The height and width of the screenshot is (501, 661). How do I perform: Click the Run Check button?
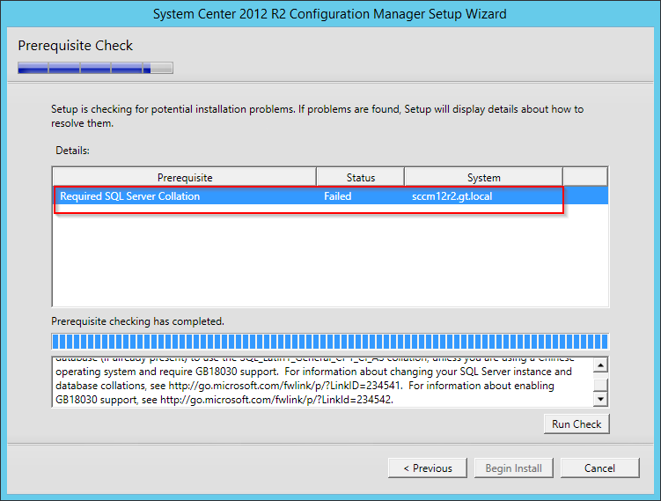(577, 424)
